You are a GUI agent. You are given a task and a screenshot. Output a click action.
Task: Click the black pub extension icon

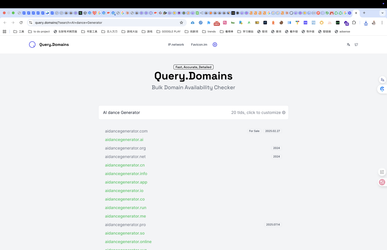pos(338,23)
